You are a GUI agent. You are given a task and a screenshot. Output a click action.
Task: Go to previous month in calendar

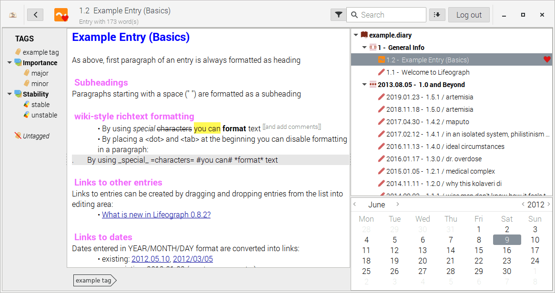point(354,204)
